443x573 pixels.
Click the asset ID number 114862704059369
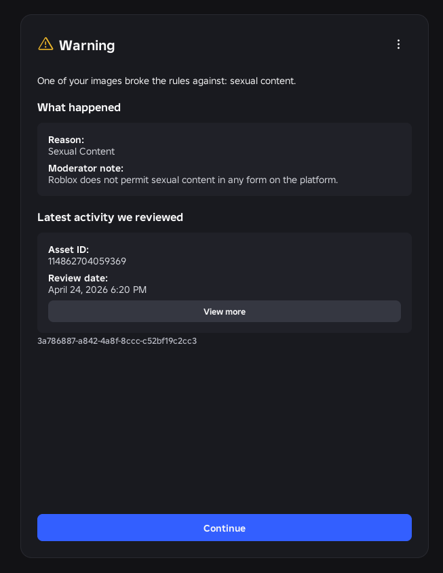87,261
